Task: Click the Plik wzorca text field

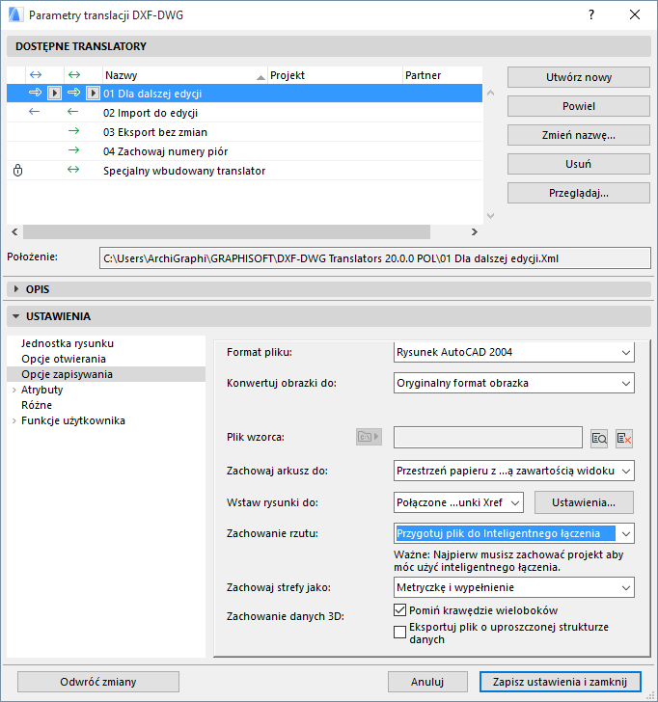Action: (488, 438)
